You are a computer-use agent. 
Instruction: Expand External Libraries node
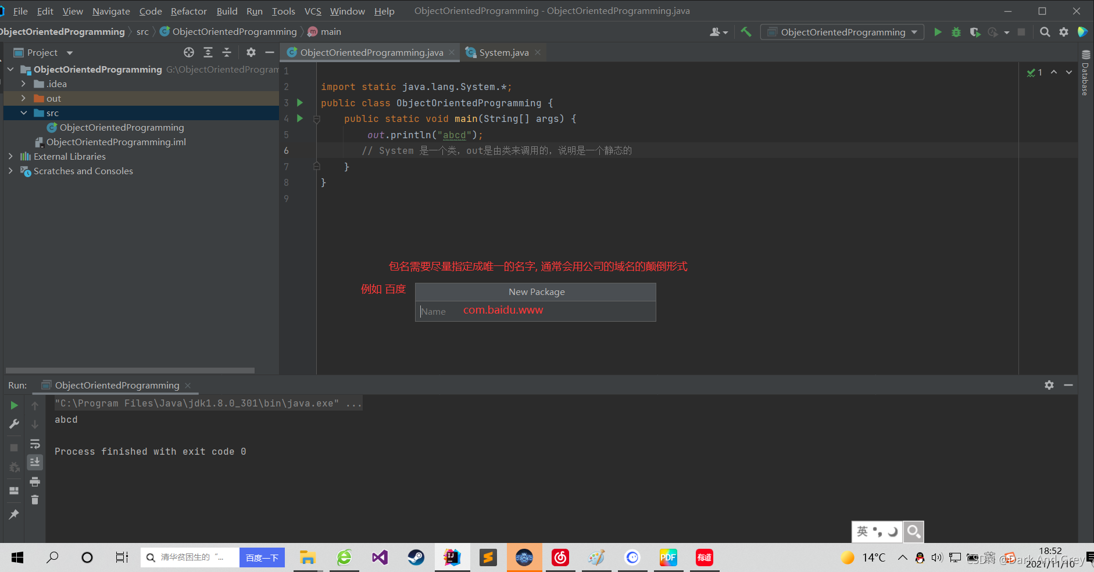(10, 156)
